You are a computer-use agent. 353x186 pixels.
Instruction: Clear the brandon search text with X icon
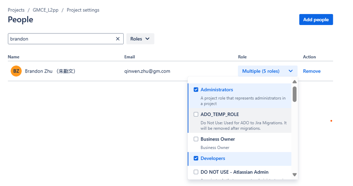coord(118,39)
